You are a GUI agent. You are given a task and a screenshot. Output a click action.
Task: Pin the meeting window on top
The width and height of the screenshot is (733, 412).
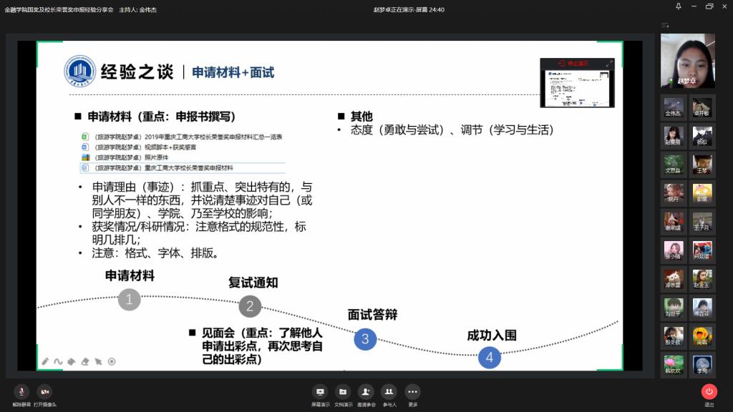point(678,6)
